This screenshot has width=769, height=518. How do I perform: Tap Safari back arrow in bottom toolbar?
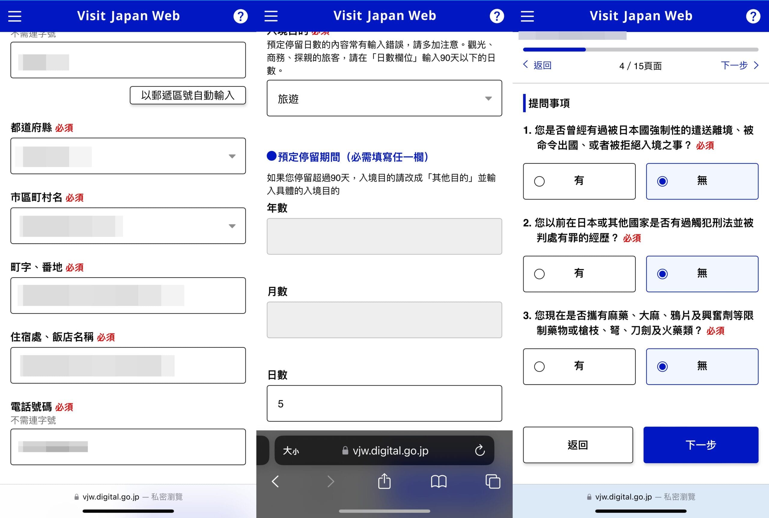pyautogui.click(x=275, y=481)
